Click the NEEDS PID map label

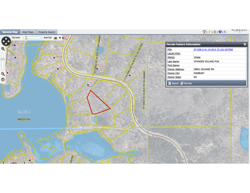pos(24,119)
